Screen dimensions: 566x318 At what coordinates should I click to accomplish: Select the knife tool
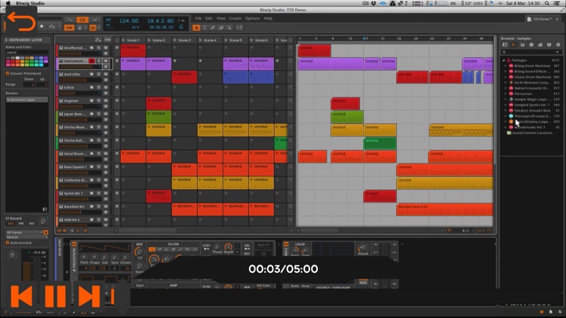(229, 27)
